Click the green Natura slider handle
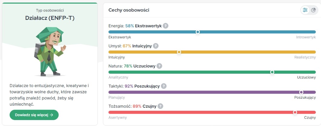Image resolution: width=321 pixels, height=127 pixels. pyautogui.click(x=272, y=72)
